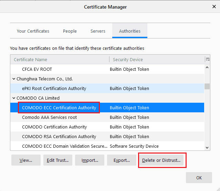Viewport: 220px width, 191px height.
Task: Click Software Security Device cell
Action: click(x=134, y=146)
